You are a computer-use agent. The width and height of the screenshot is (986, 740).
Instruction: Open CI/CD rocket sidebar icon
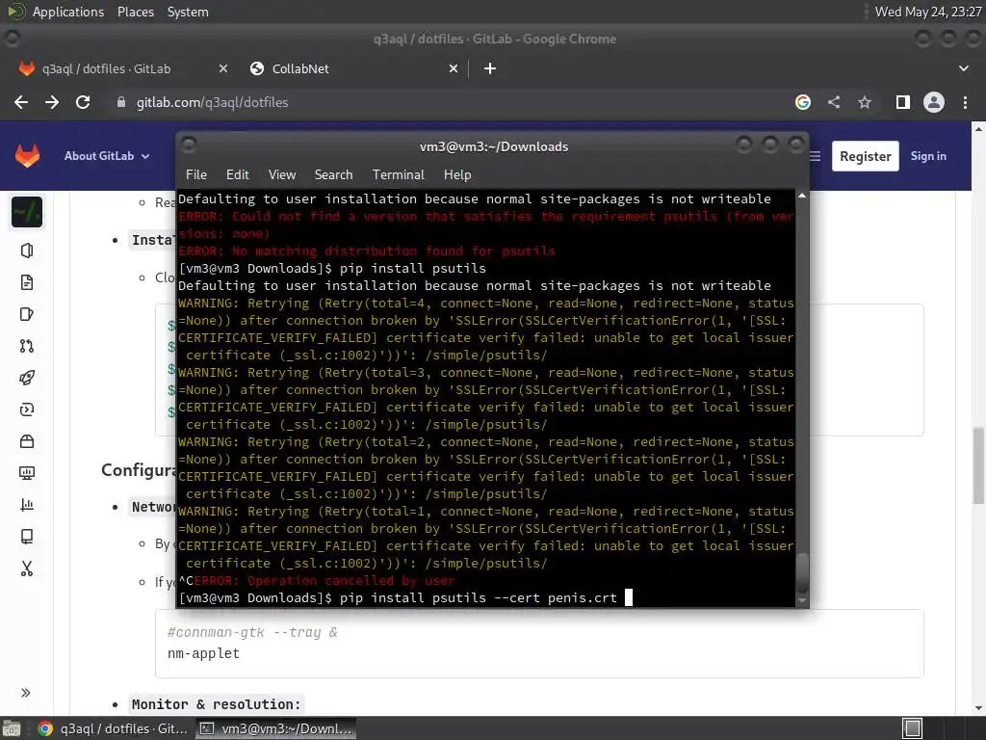(27, 378)
